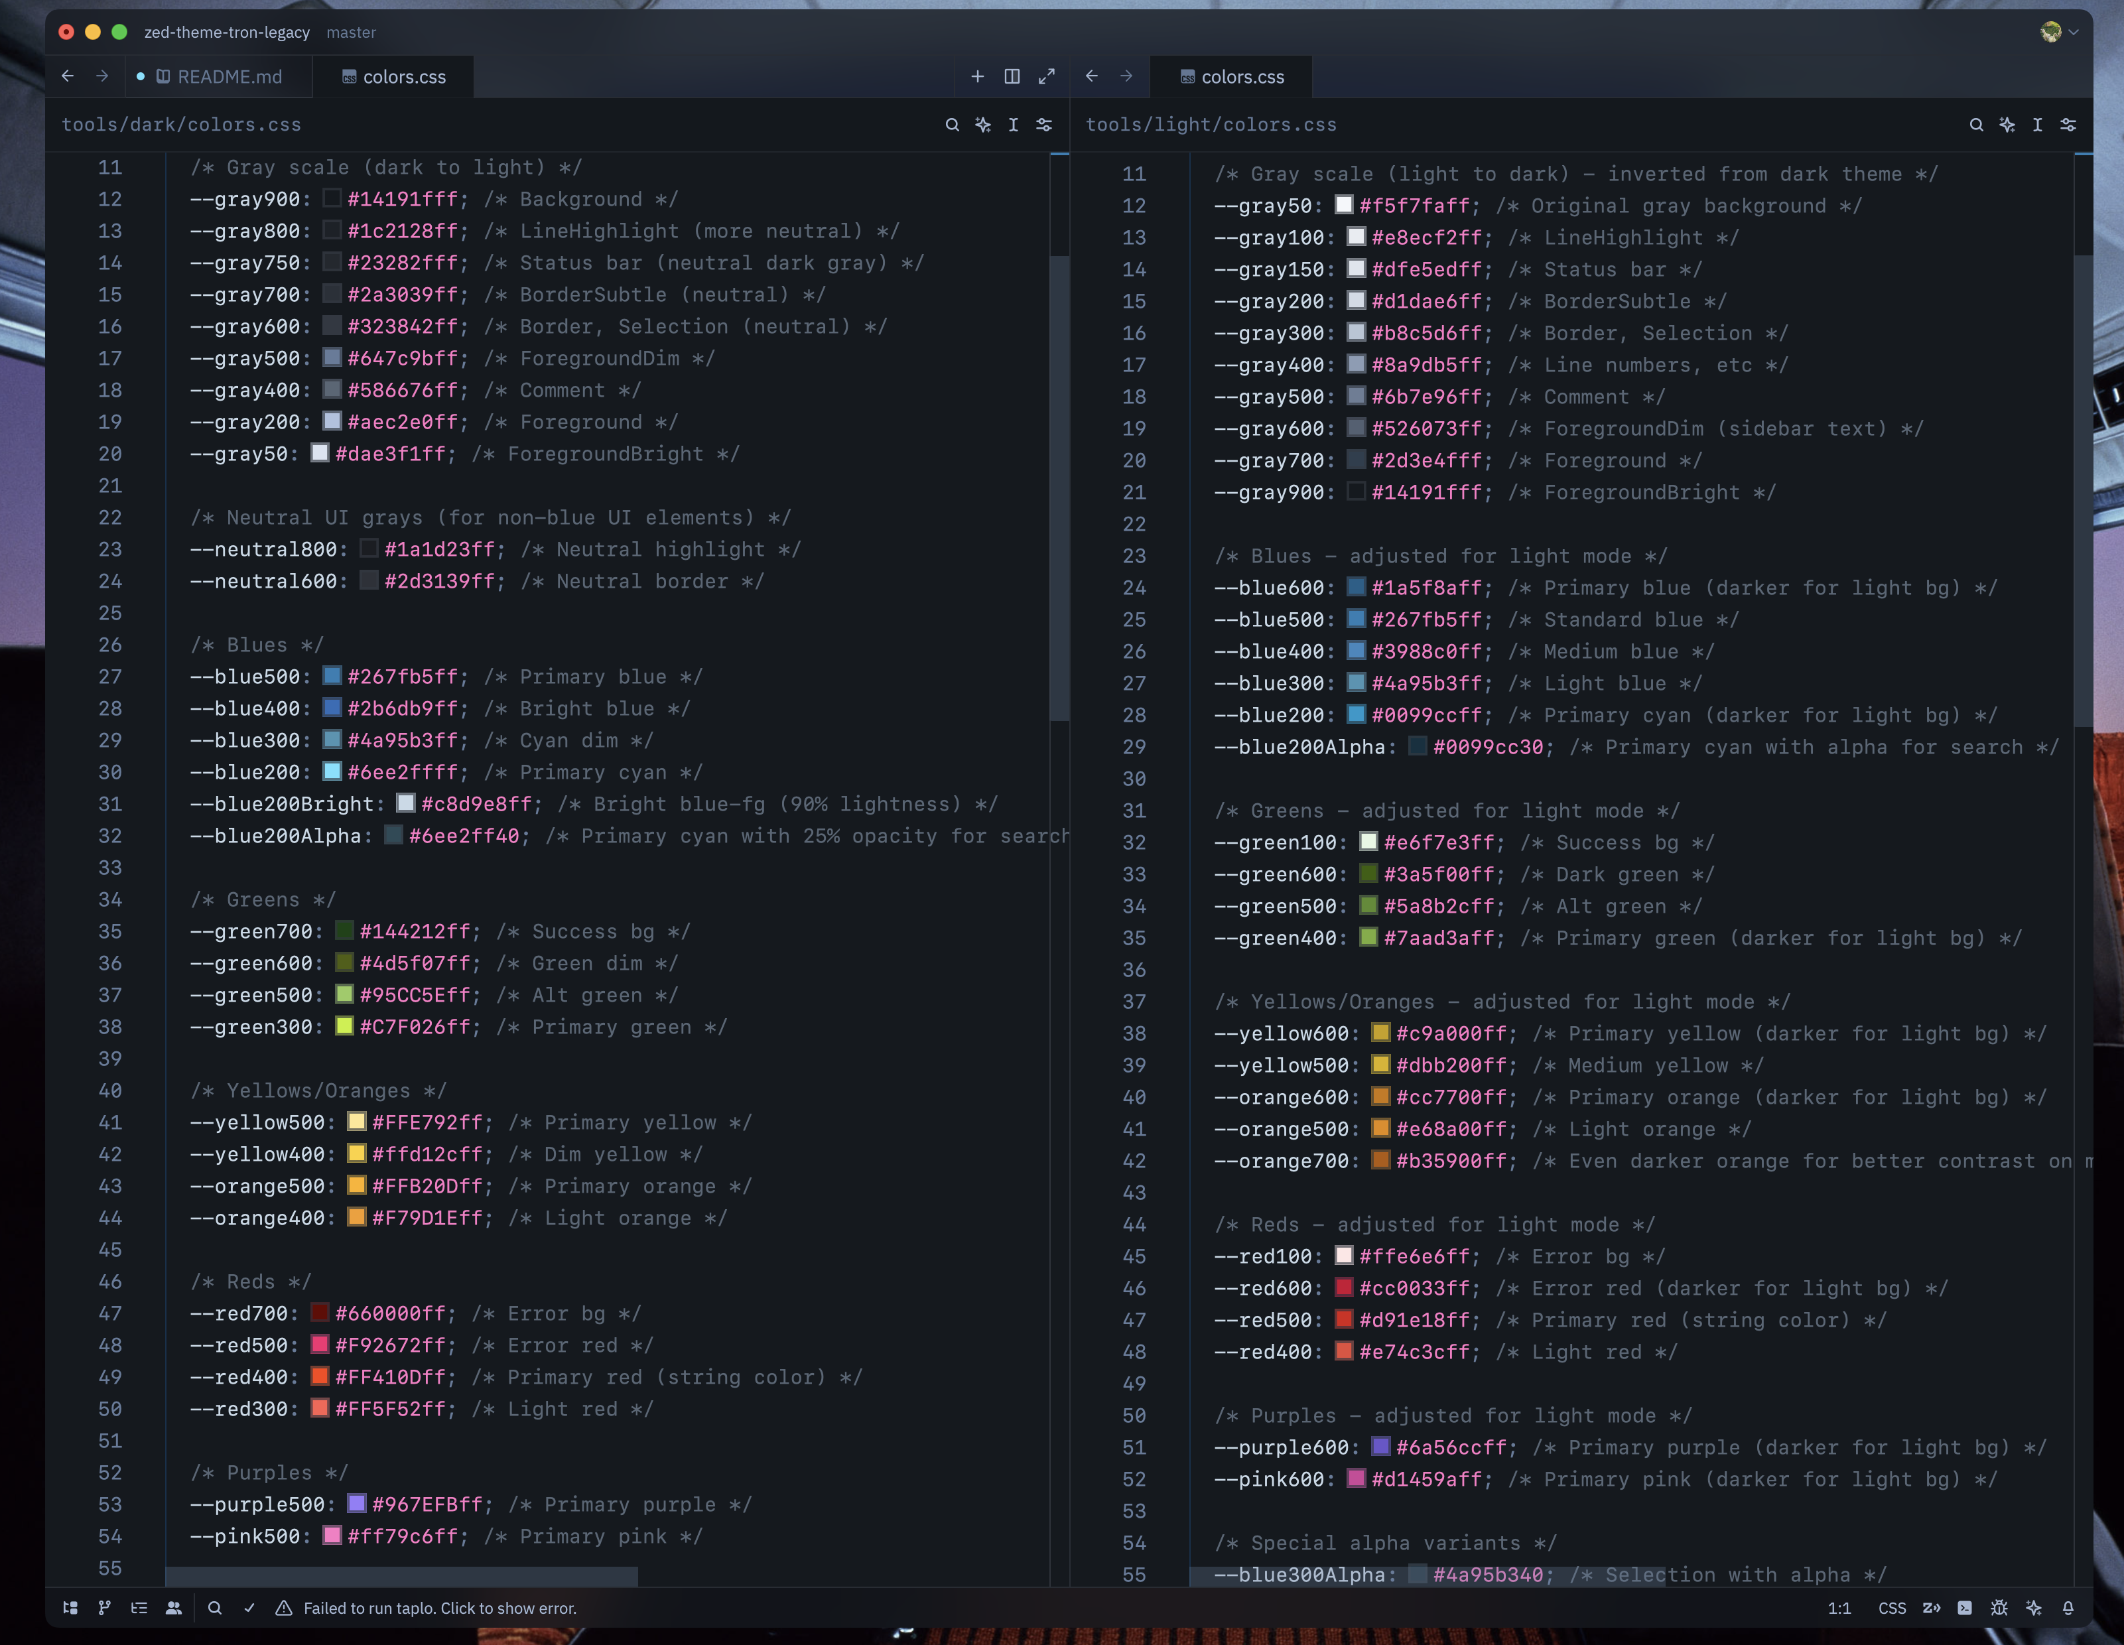Click the --blue200Bright variable name
Screen dimensions: 2124x1645
[x=281, y=804]
